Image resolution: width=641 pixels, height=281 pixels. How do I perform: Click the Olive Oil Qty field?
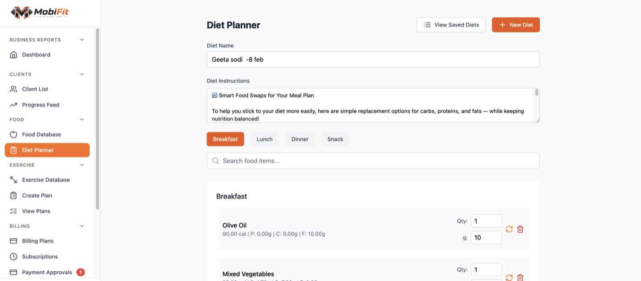(486, 221)
